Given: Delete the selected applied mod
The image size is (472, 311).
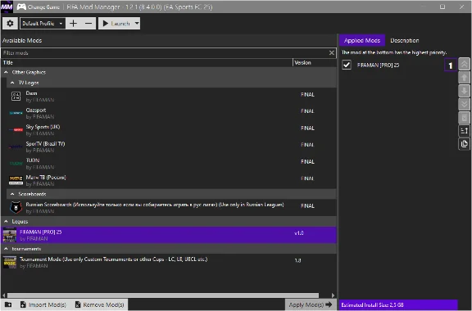Looking at the screenshot, I should (464, 117).
